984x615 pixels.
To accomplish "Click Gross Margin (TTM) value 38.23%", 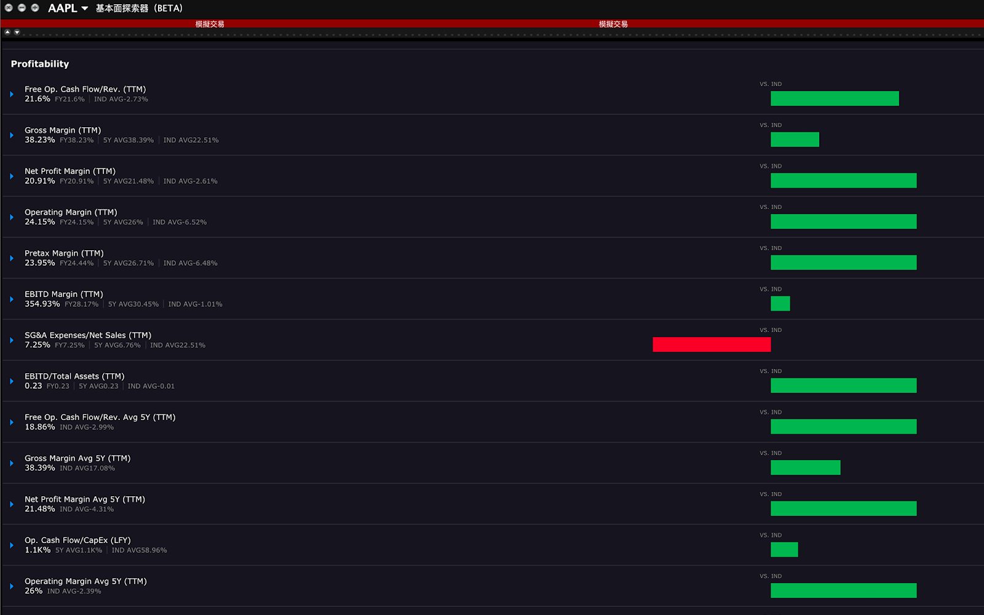I will pos(40,140).
